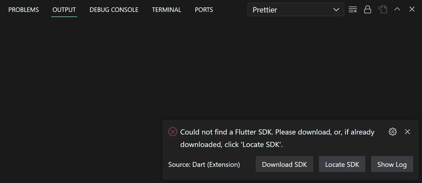The height and width of the screenshot is (183, 422).
Task: Toggle the auto-scroll lock icon
Action: click(x=368, y=9)
